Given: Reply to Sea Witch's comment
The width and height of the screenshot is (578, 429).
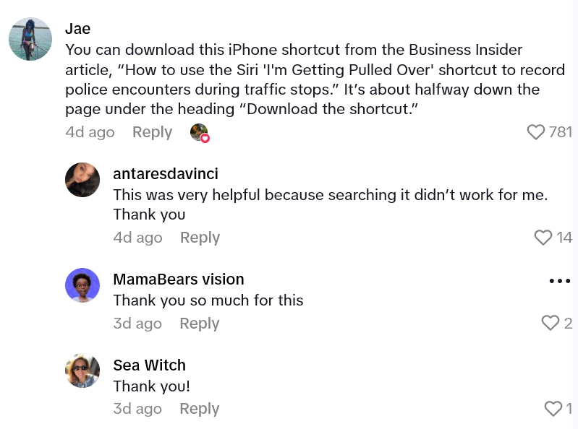Looking at the screenshot, I should [x=199, y=409].
